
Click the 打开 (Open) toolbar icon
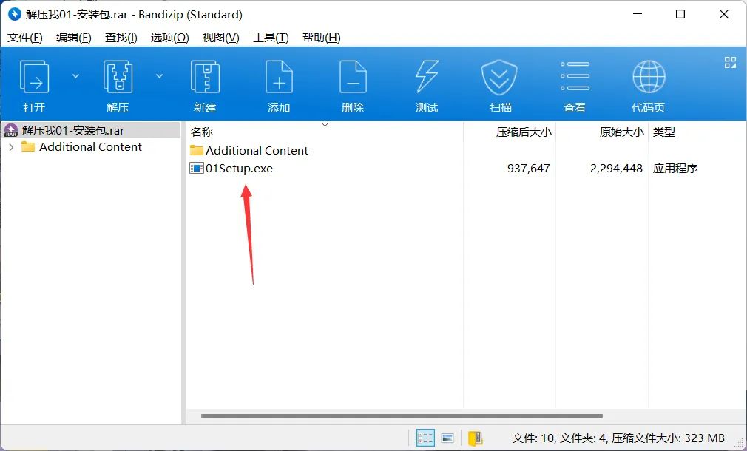(x=34, y=78)
